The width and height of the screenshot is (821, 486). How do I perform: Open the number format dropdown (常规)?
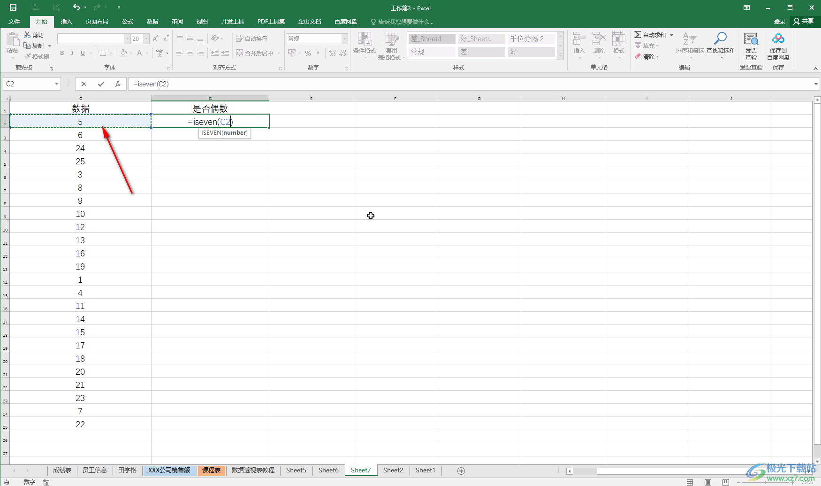[x=345, y=39]
